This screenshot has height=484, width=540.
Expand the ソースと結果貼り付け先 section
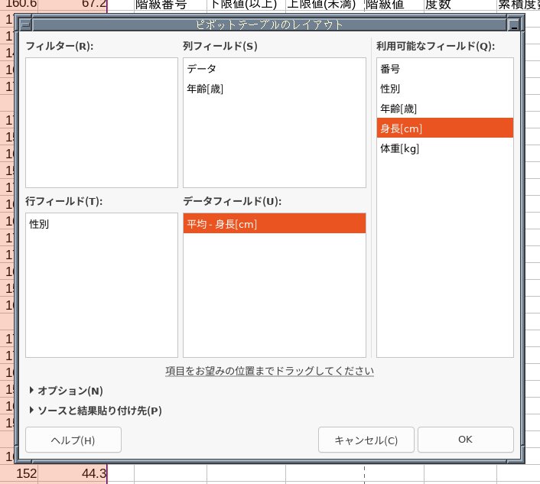94,411
